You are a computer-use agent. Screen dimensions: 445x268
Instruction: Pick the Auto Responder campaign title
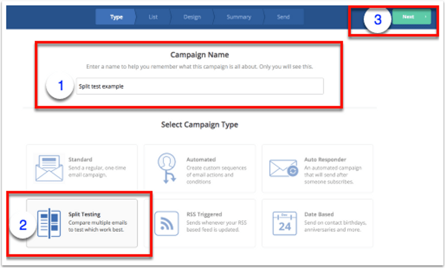click(325, 159)
